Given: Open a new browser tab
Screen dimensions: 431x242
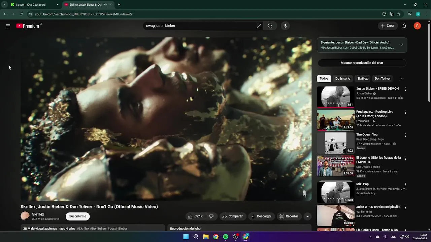Looking at the screenshot, I should [x=119, y=5].
